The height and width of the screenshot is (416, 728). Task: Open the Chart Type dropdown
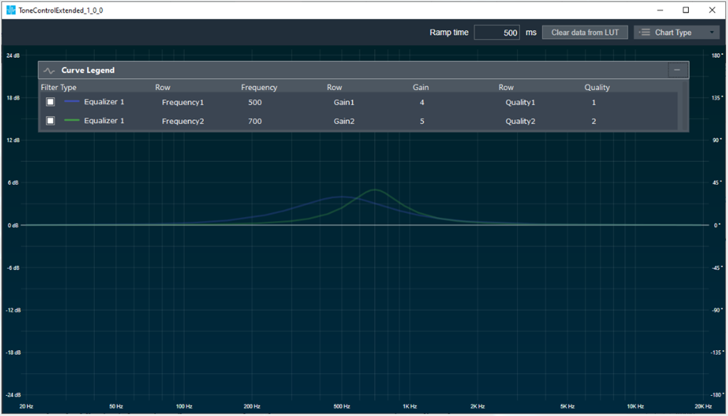(x=676, y=33)
